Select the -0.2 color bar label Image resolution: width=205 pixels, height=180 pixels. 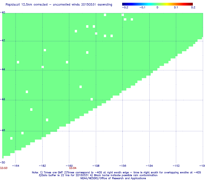125,7
